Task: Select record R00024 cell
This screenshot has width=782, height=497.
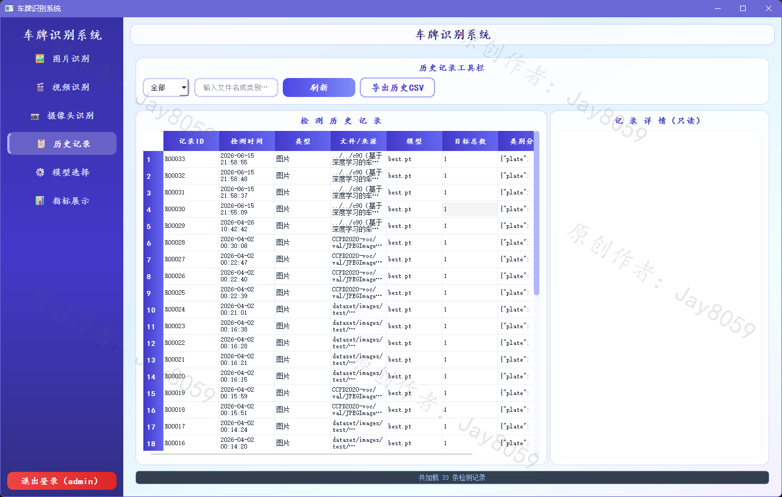Action: pyautogui.click(x=191, y=310)
